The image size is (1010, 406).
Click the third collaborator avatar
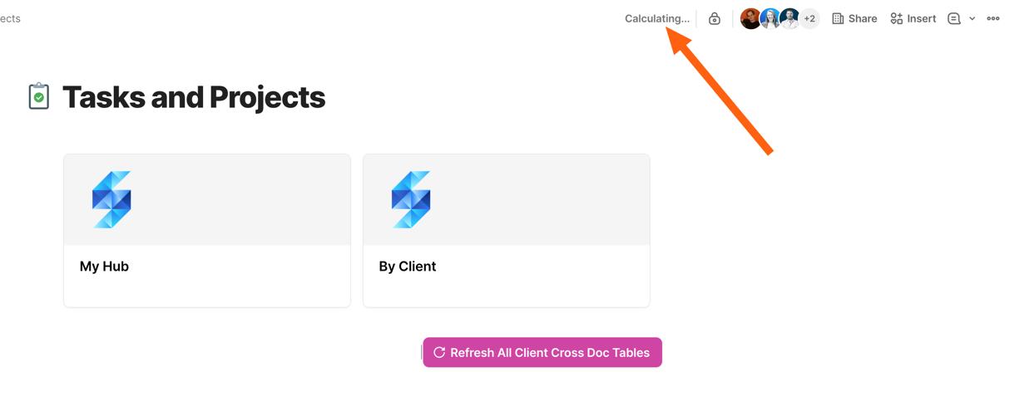(789, 18)
